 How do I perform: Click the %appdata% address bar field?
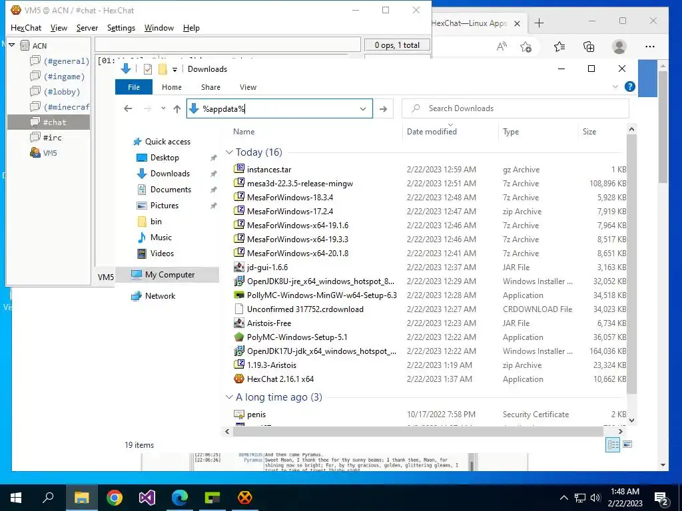click(278, 108)
